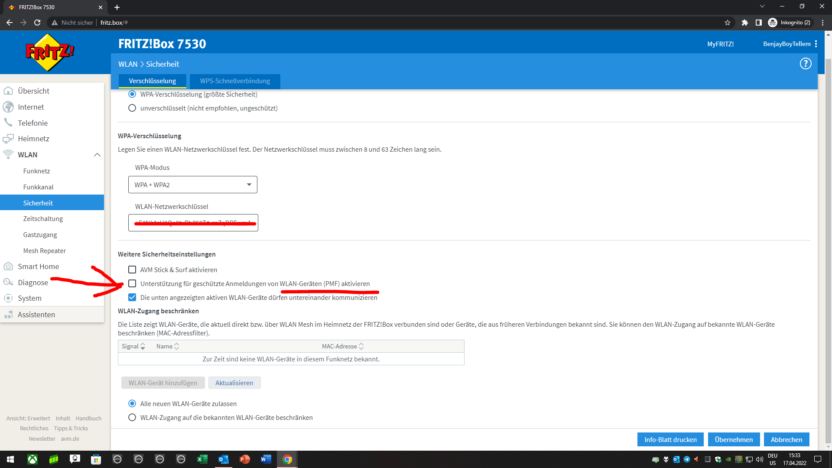Open the user menu three-dot icon
The height and width of the screenshot is (468, 832).
click(x=816, y=44)
